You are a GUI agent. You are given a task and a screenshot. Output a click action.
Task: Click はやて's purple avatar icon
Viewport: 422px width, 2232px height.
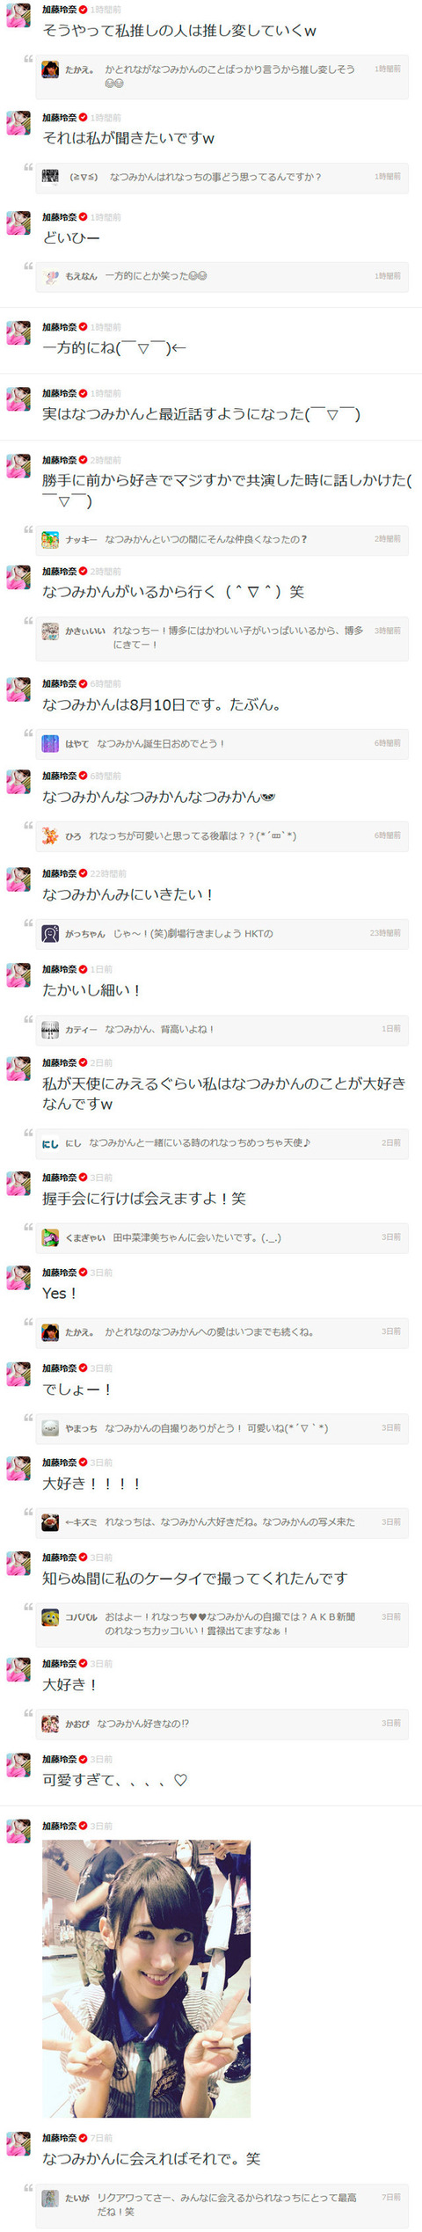(x=50, y=743)
